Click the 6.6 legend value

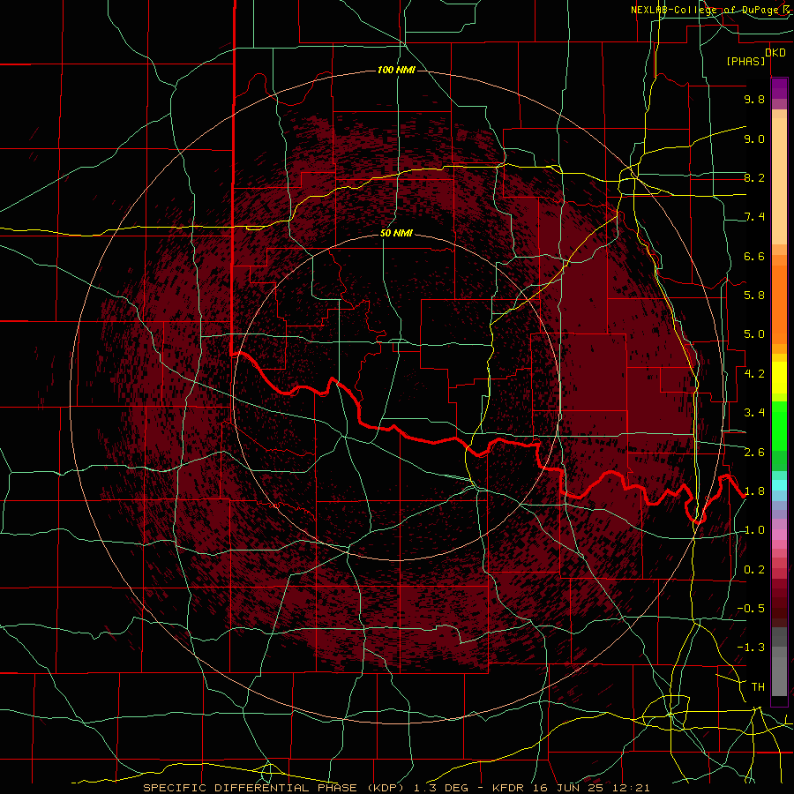pos(754,256)
